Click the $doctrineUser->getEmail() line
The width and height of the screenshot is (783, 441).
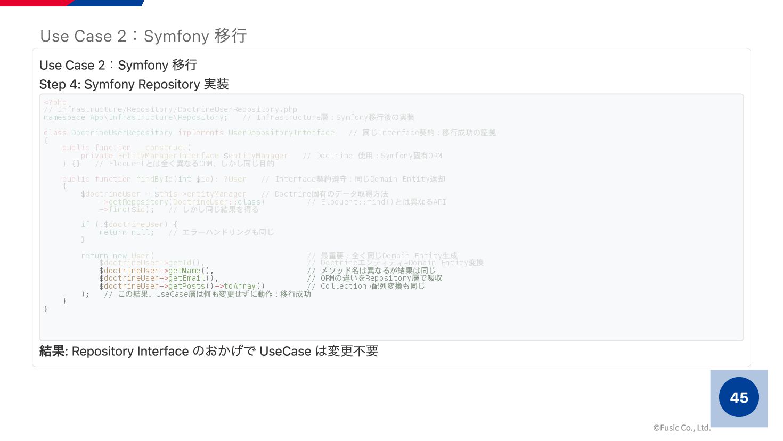click(x=159, y=278)
